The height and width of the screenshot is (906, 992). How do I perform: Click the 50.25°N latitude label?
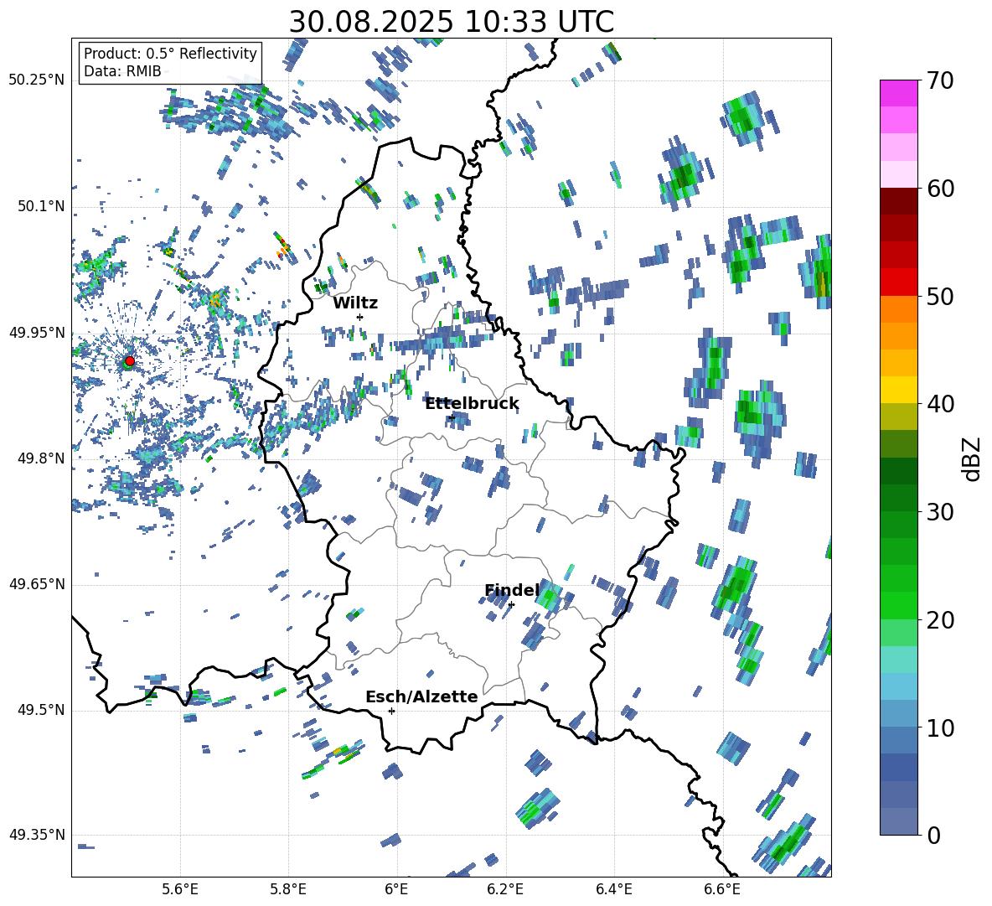point(37,80)
